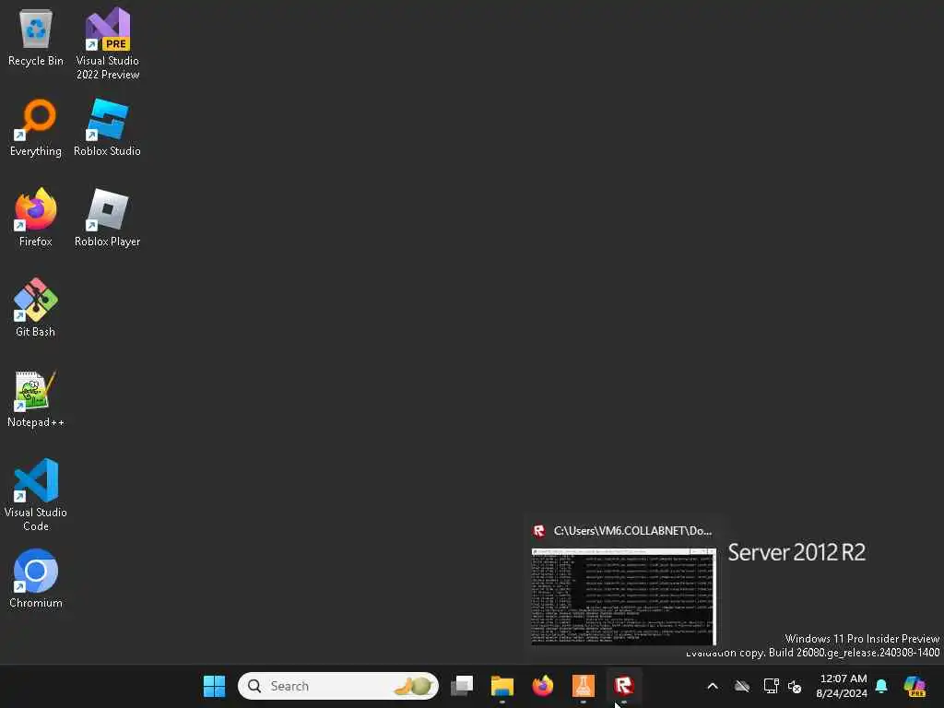Viewport: 944px width, 708px height.
Task: Open Firefox from the taskbar
Action: (x=542, y=686)
